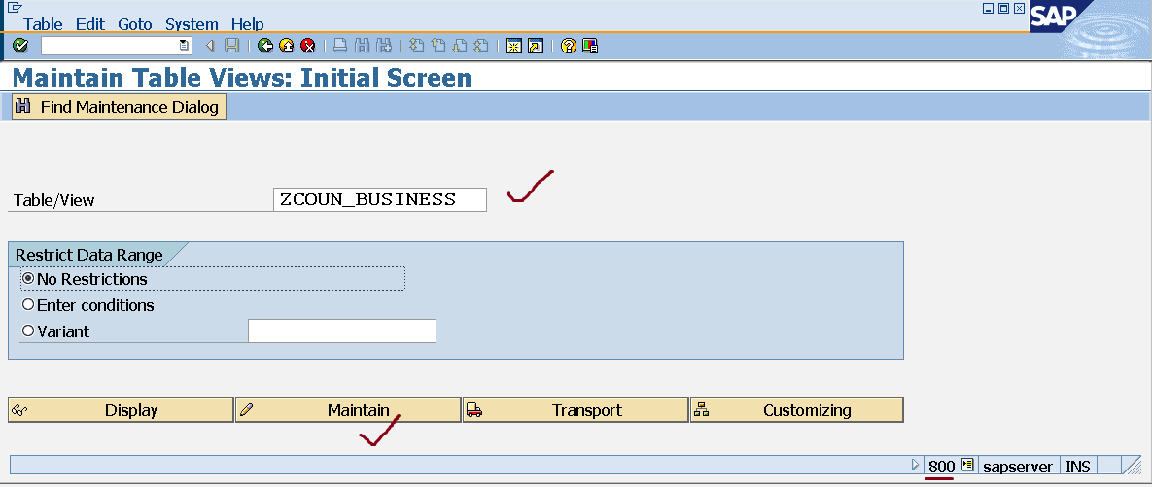The height and width of the screenshot is (487, 1152).
Task: Minimize the SAP window
Action: (x=988, y=9)
